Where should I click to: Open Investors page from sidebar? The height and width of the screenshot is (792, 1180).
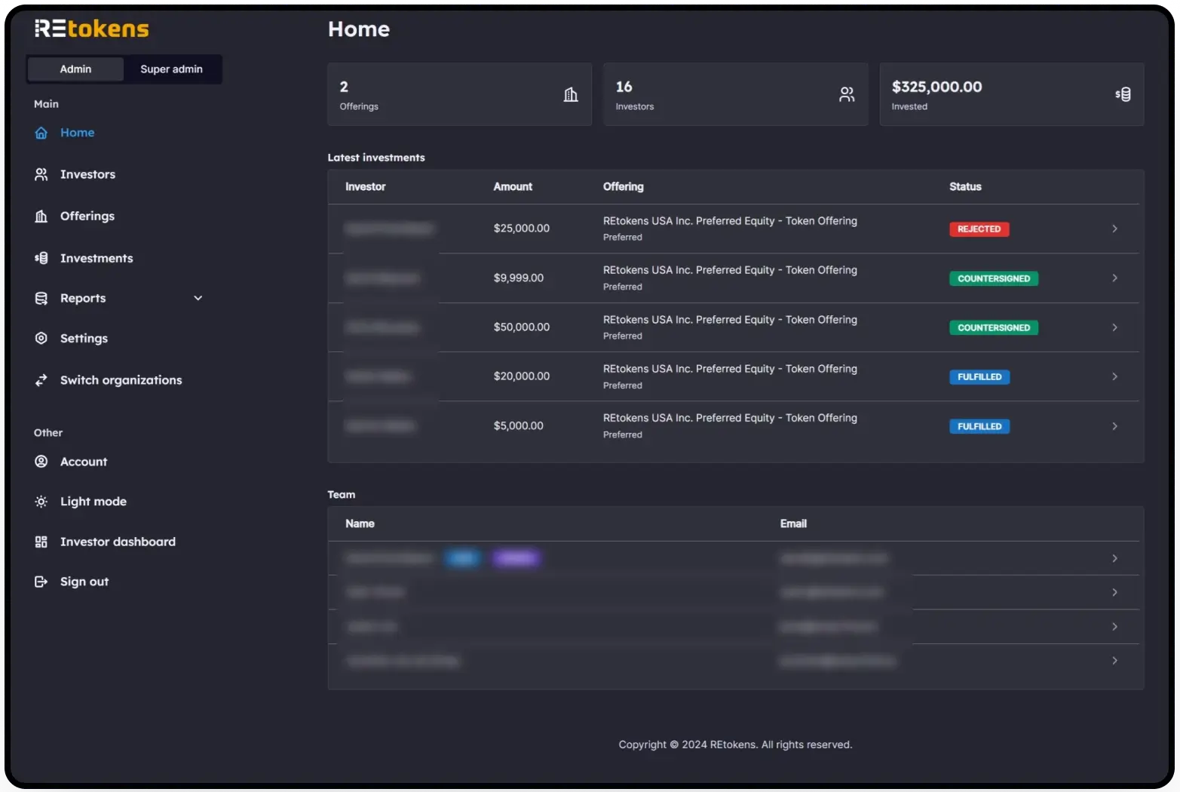click(x=87, y=174)
